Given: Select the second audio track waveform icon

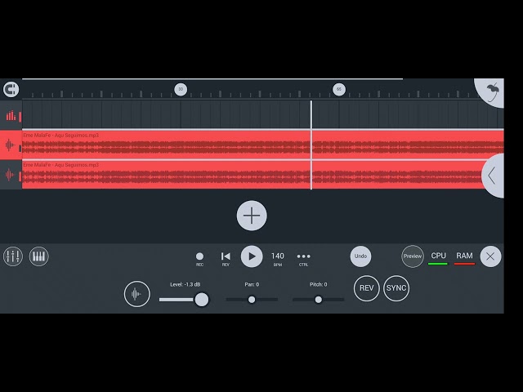Looking at the screenshot, I should [11, 175].
